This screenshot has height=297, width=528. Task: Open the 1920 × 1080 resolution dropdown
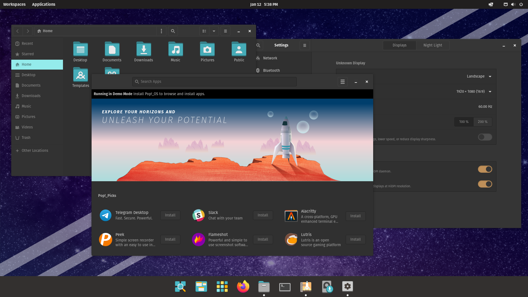[474, 92]
